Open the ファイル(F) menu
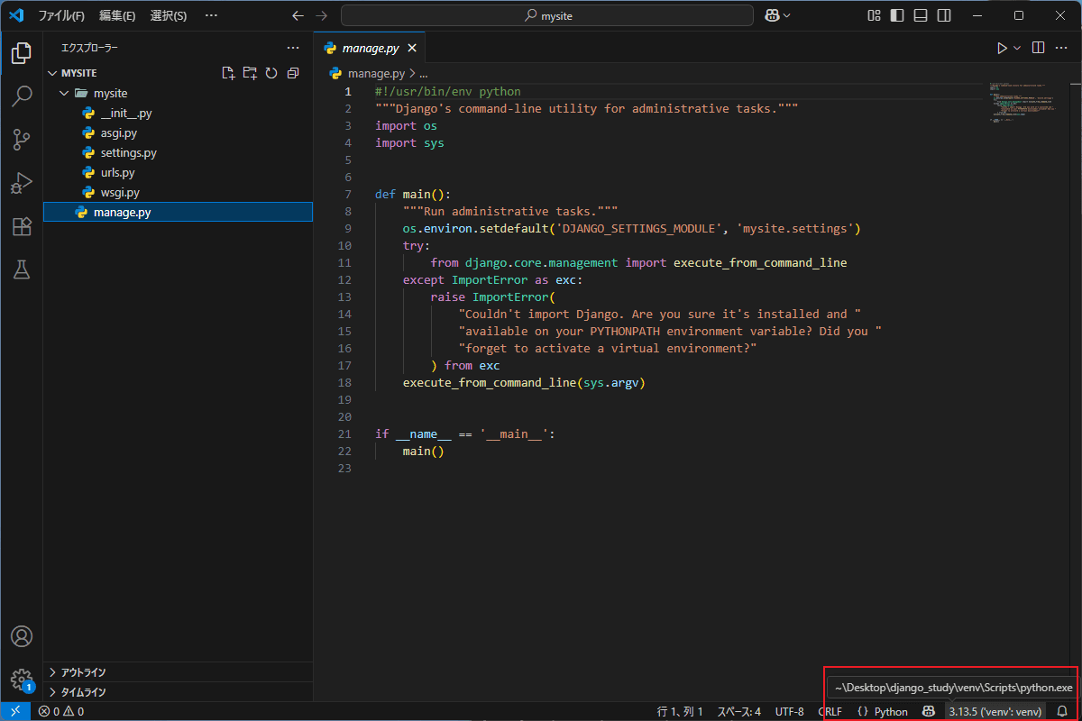The width and height of the screenshot is (1082, 721). coord(61,15)
